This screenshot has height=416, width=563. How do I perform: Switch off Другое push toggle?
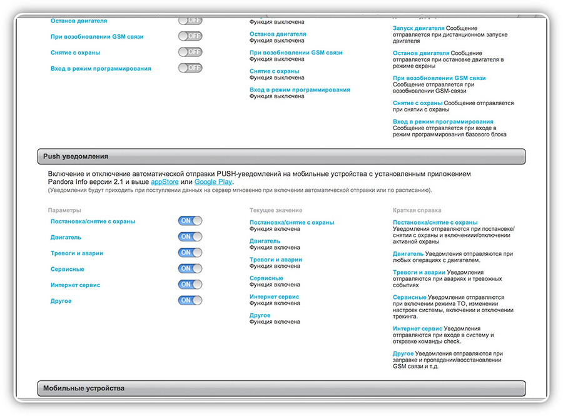pos(190,300)
